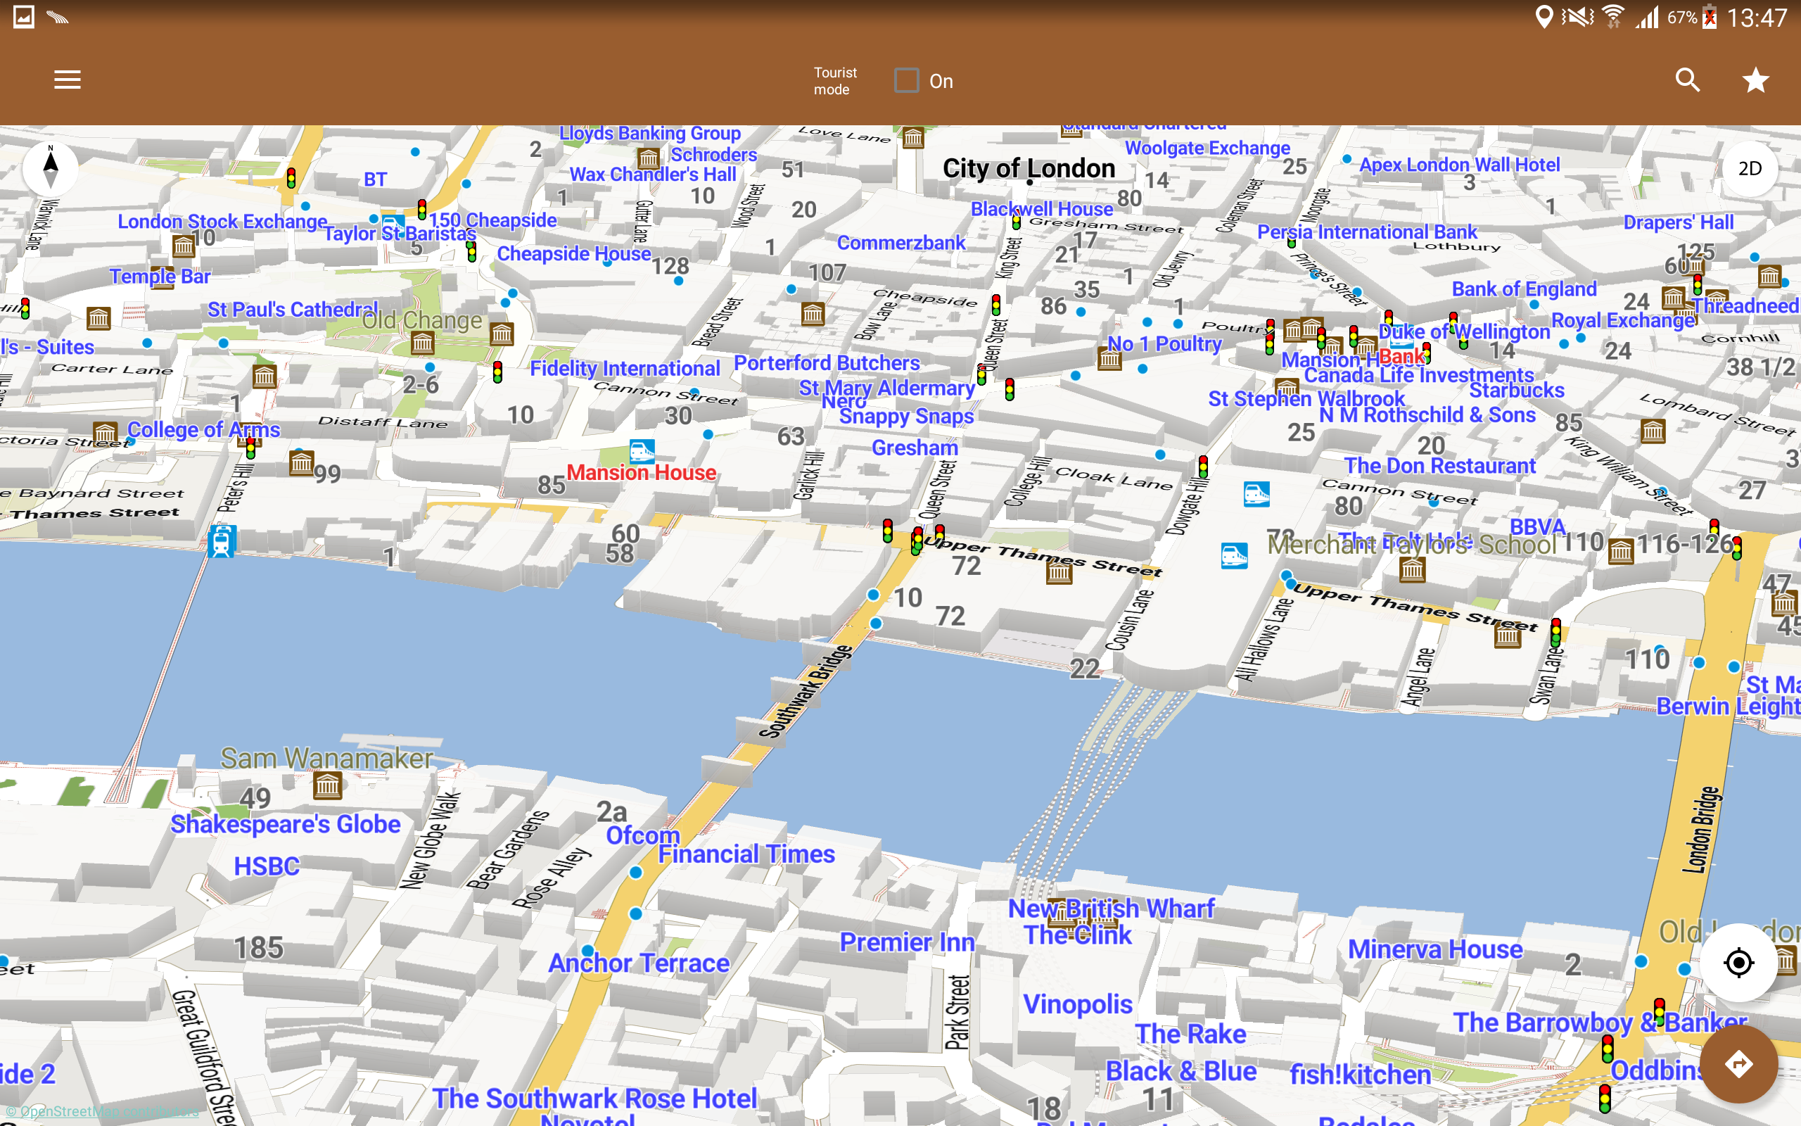
Task: Select the Financial Times label
Action: (746, 854)
